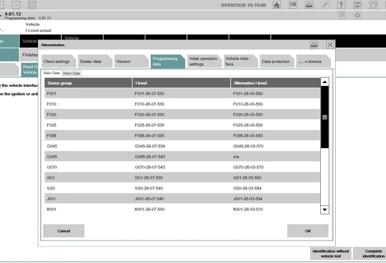Screen dimensions: 386x263
Task: Click the numbered 3 box icon
Action: pyautogui.click(x=16, y=5)
